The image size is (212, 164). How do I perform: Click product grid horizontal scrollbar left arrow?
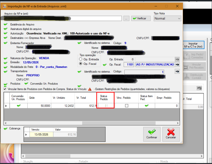[6, 123]
